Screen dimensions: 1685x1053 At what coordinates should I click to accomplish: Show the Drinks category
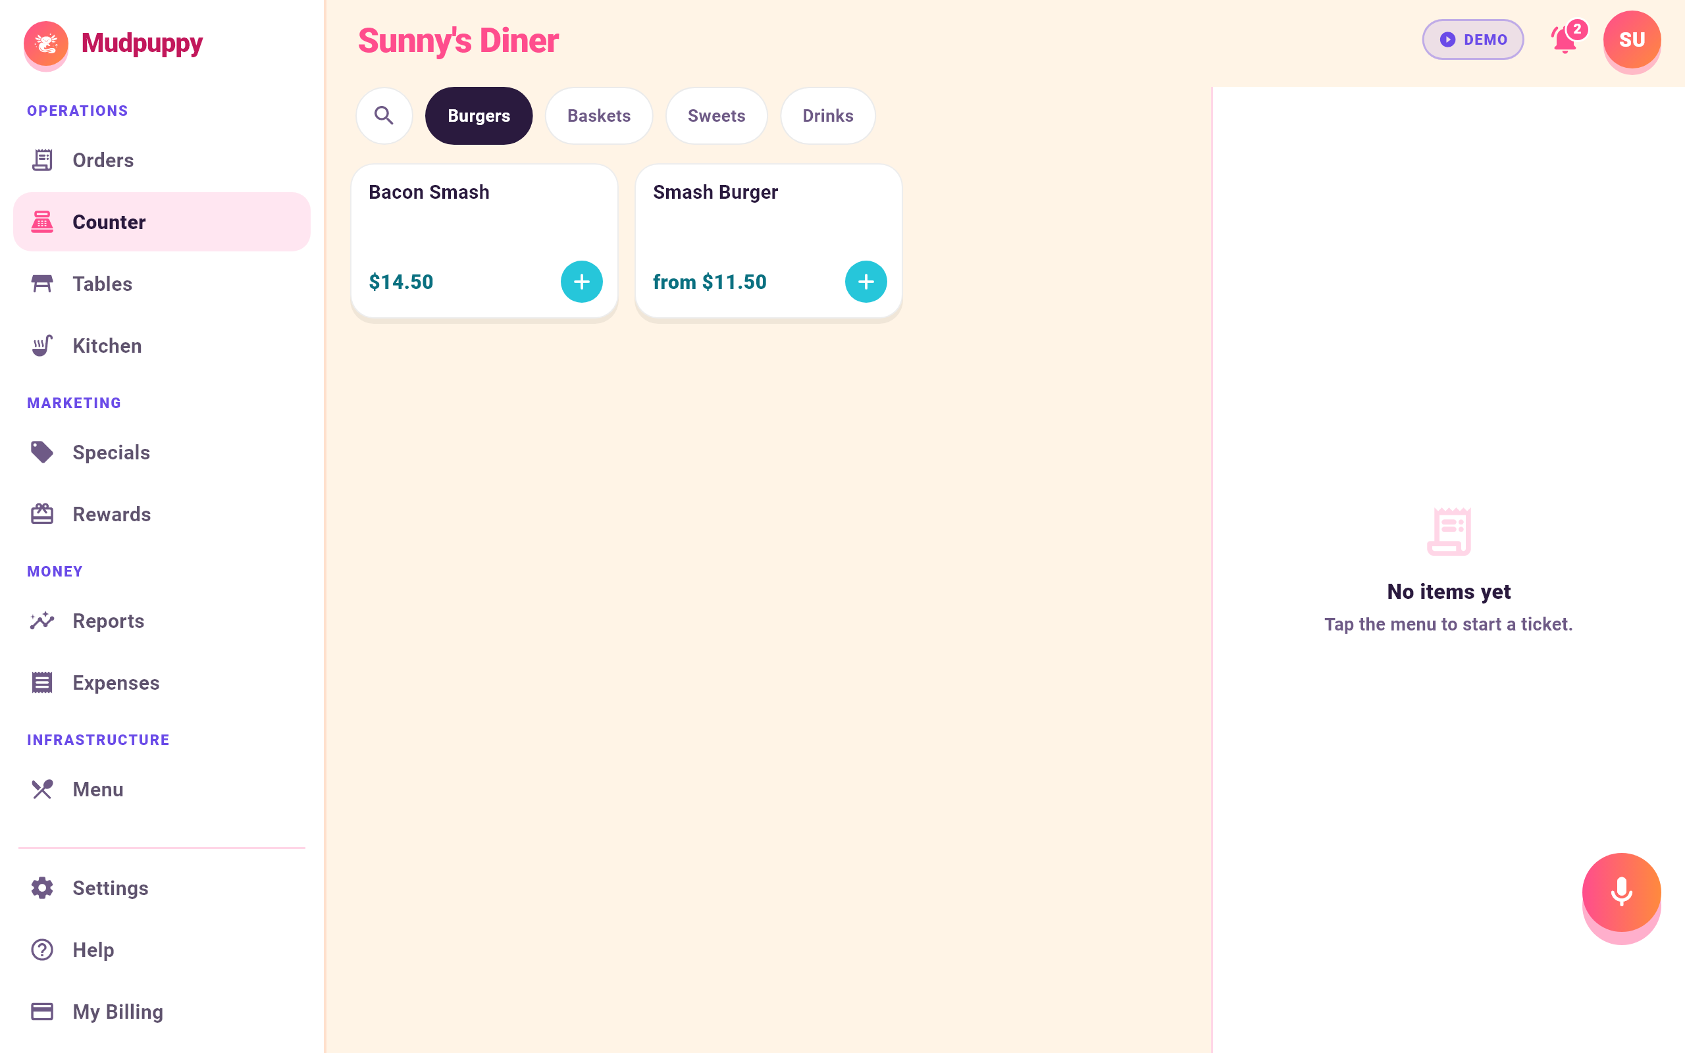827,116
